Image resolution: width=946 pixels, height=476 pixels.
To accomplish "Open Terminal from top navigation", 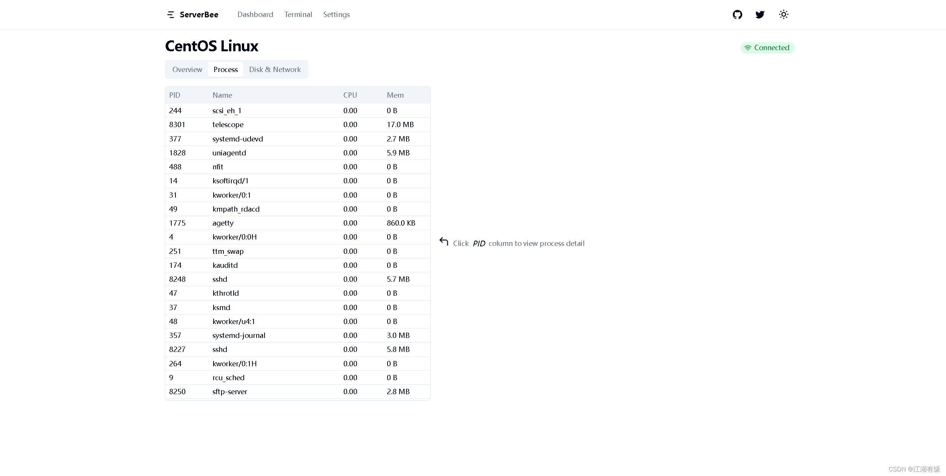I will click(x=298, y=15).
